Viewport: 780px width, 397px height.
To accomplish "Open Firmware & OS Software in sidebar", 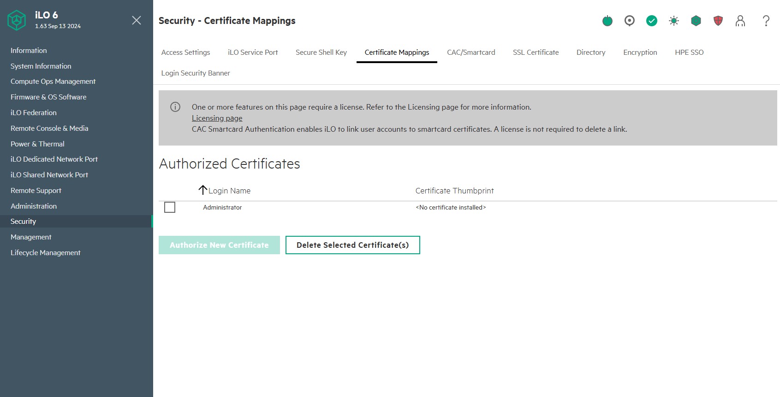I will (48, 97).
